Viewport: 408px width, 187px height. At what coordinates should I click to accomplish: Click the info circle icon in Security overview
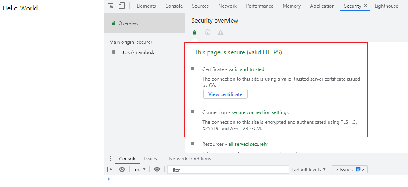coord(208,33)
